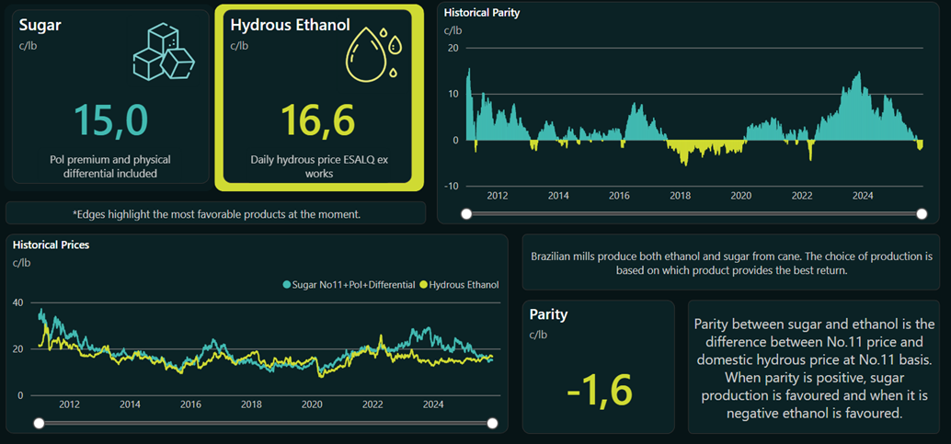
Task: Grab Historical Parity slider left handle
Action: click(x=467, y=214)
